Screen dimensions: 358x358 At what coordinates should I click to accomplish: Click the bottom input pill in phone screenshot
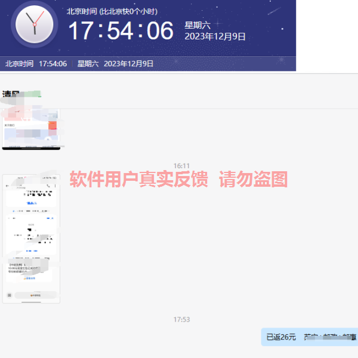pyautogui.click(x=35, y=295)
